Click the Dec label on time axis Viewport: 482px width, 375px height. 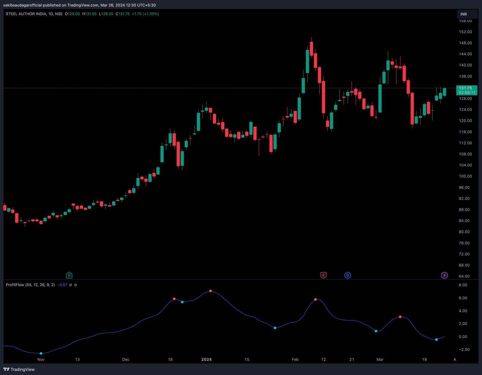coord(126,359)
